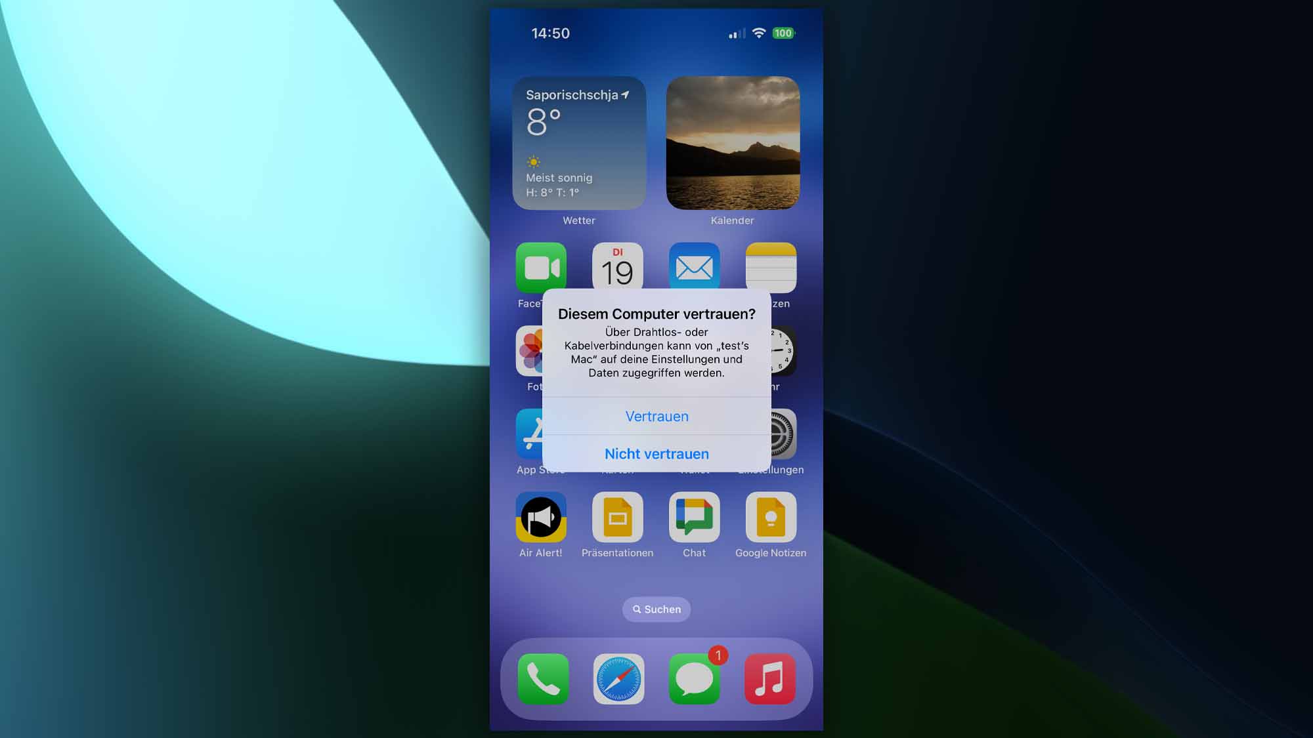Tap Vertrauen to trust this computer
Viewport: 1313px width, 738px height.
(656, 415)
